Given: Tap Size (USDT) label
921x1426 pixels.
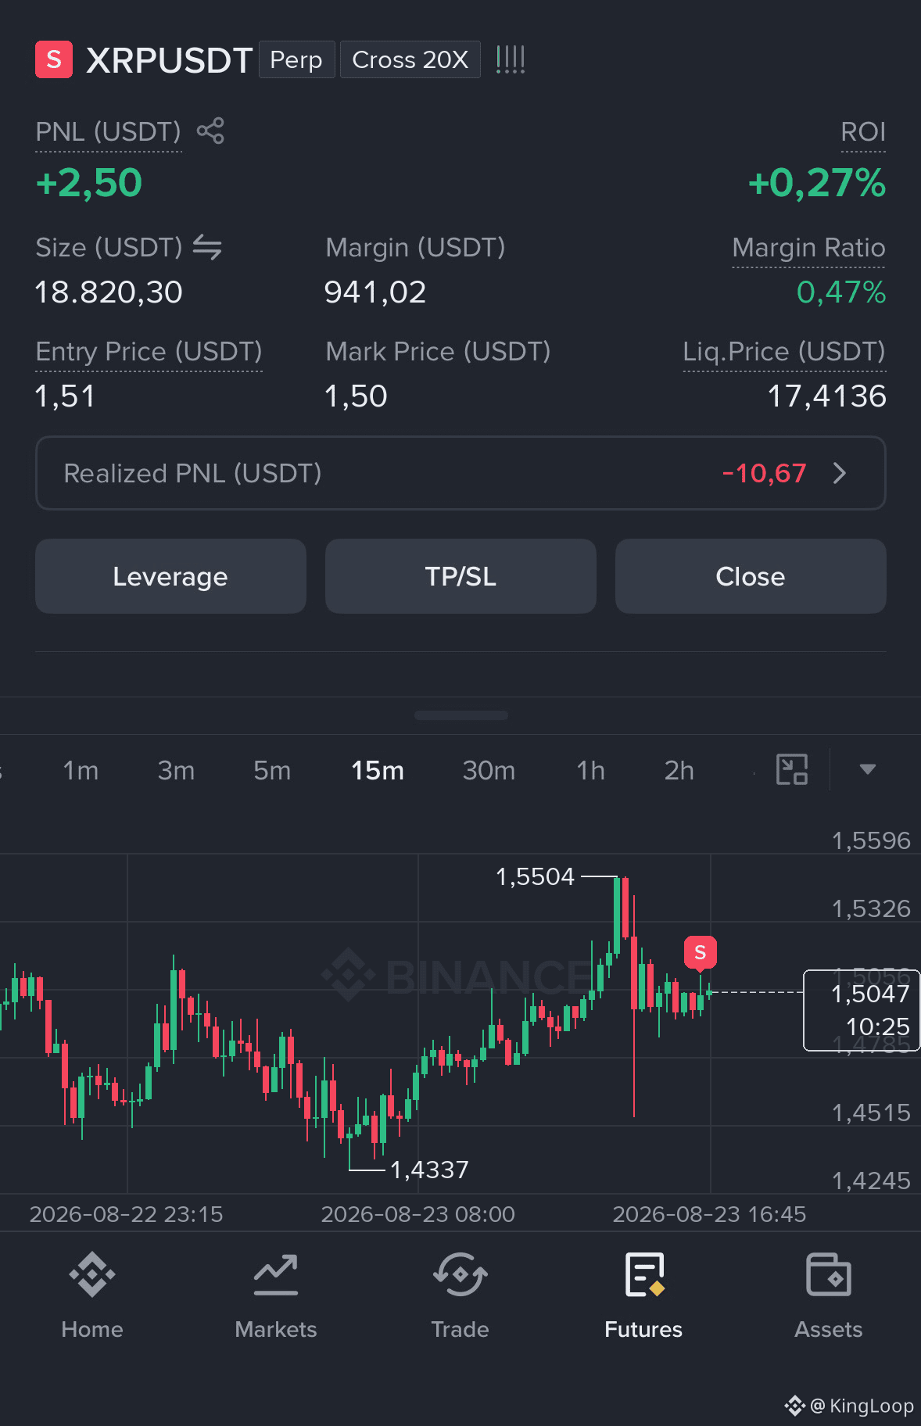Looking at the screenshot, I should [x=109, y=248].
